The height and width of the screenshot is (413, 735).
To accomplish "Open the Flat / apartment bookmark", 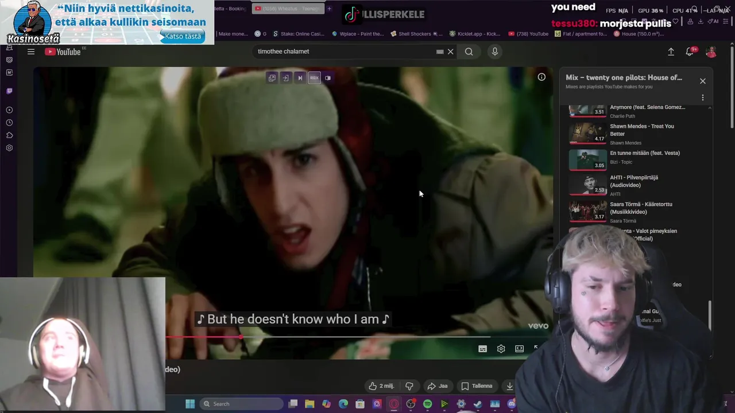I will click(x=581, y=34).
